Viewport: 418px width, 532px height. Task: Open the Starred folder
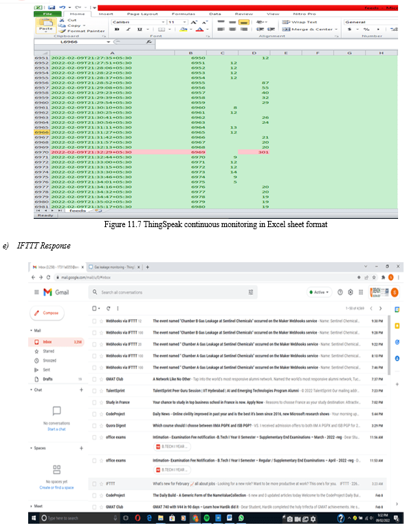coord(48,351)
